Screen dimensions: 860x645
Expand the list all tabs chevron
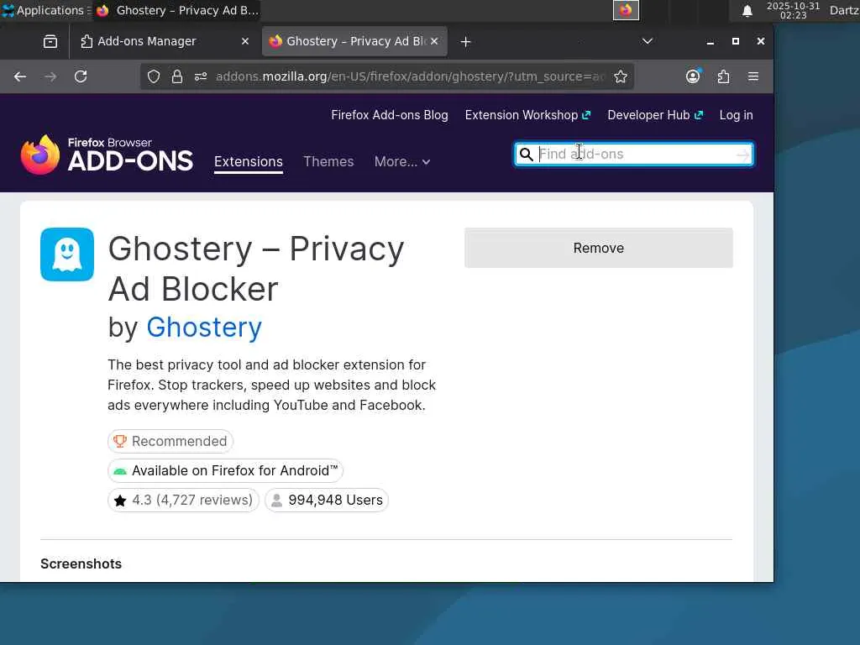tap(648, 41)
